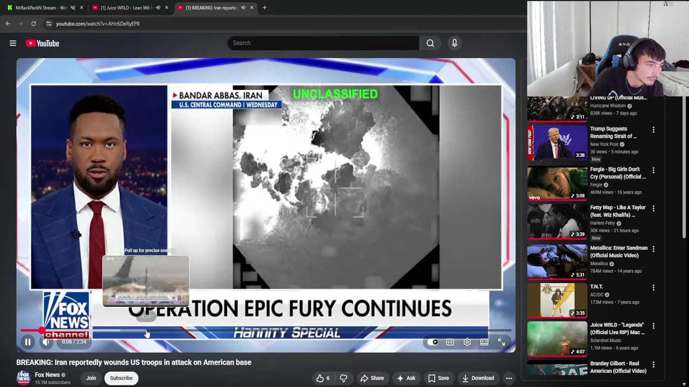
Task: Mute the Juice WRLD tab speaker icon
Action: tap(158, 8)
